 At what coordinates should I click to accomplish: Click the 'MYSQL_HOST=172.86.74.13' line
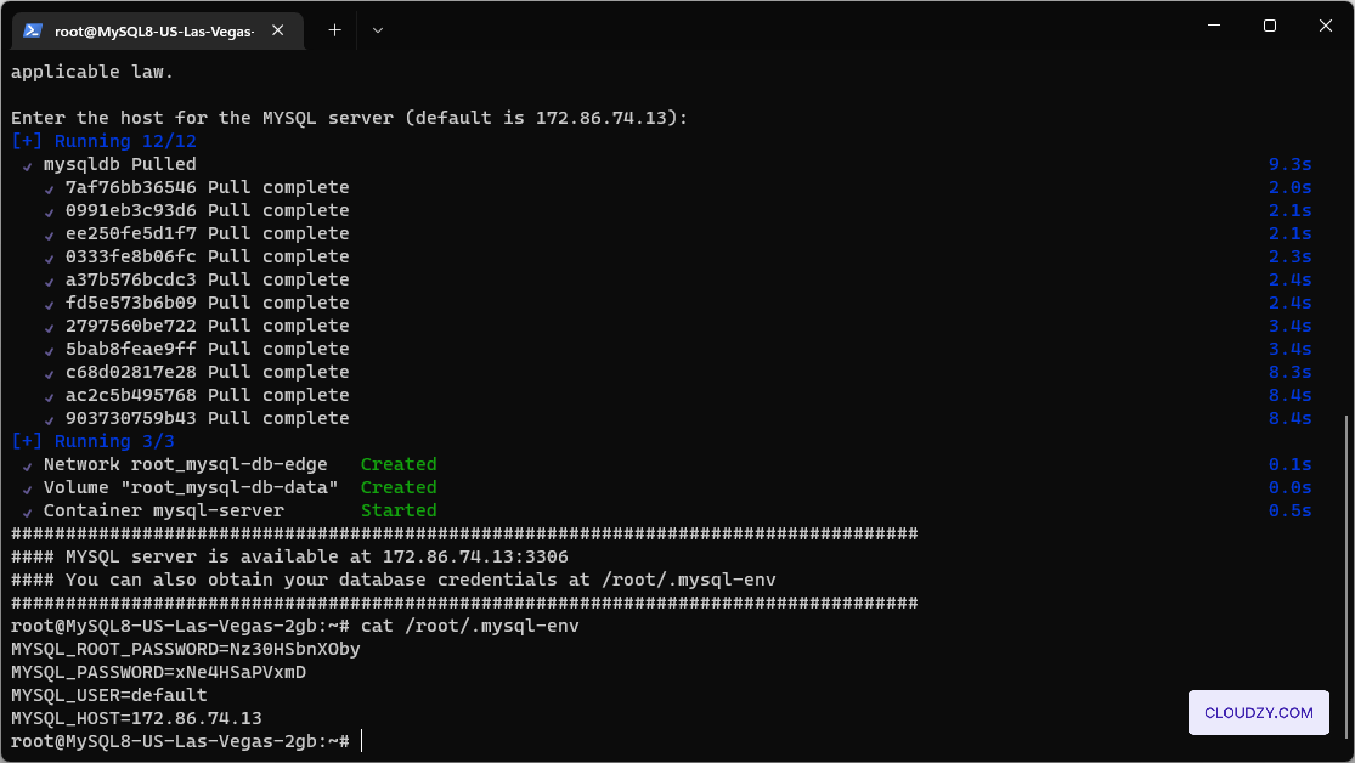click(x=137, y=719)
